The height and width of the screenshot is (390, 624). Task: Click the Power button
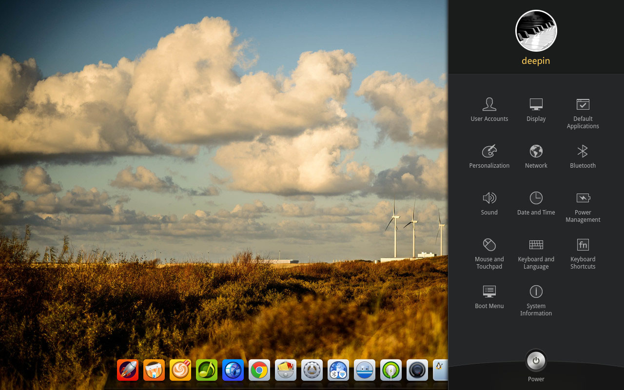[x=536, y=361]
